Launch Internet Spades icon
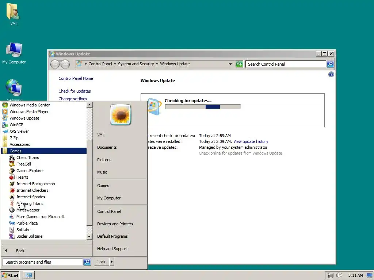The width and height of the screenshot is (374, 280). pos(12,197)
